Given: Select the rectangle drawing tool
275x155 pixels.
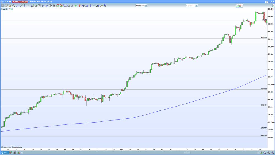Looking at the screenshot, I should (x=65, y=6).
